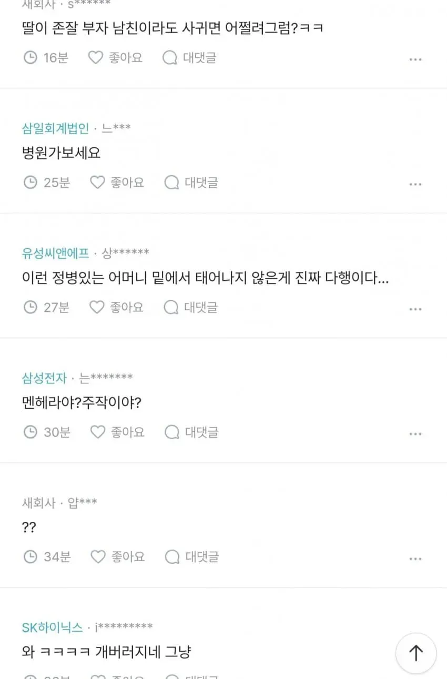Tap 대댓글 under the ?? comment
447x679 pixels.
click(x=202, y=556)
